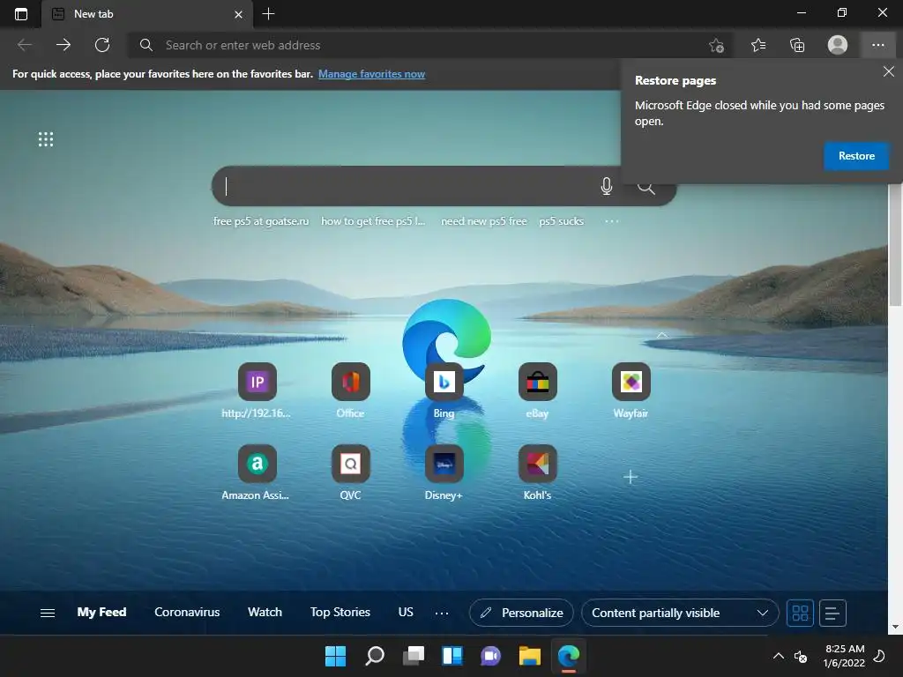Close the New tab browser tab

[238, 14]
